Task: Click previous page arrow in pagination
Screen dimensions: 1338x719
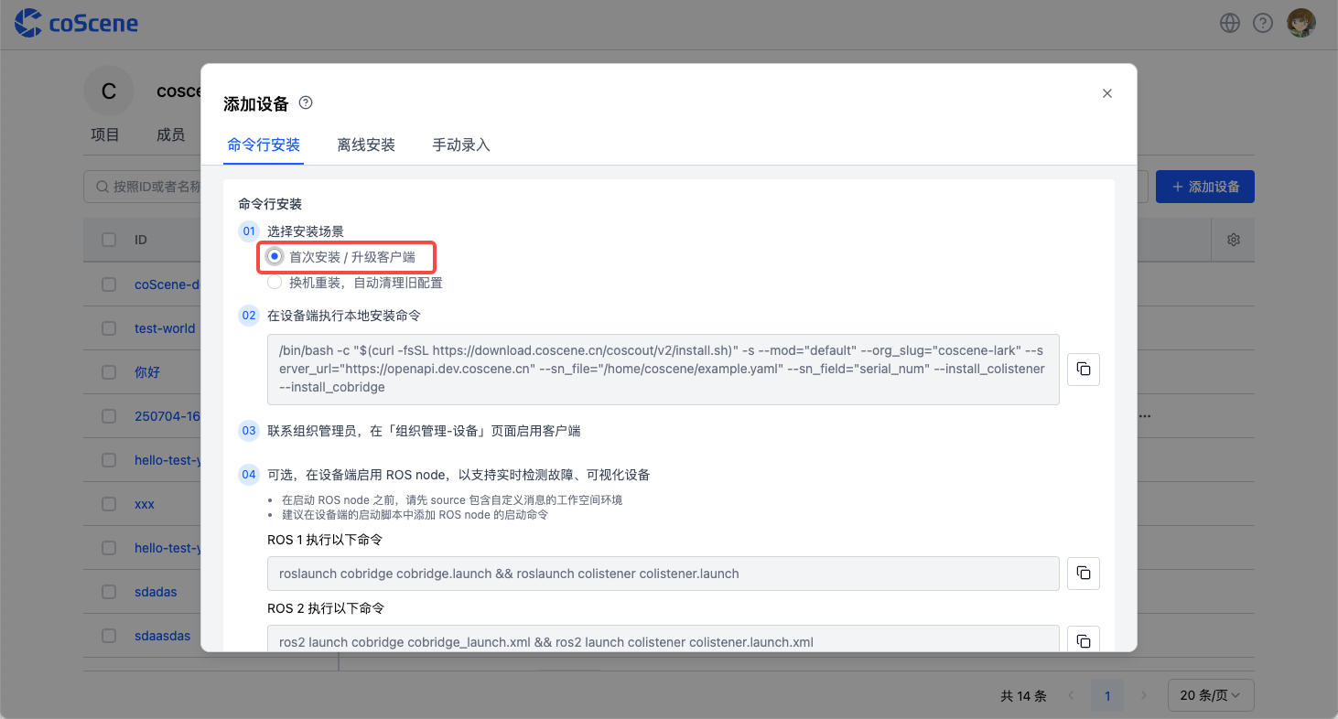Action: (1071, 695)
